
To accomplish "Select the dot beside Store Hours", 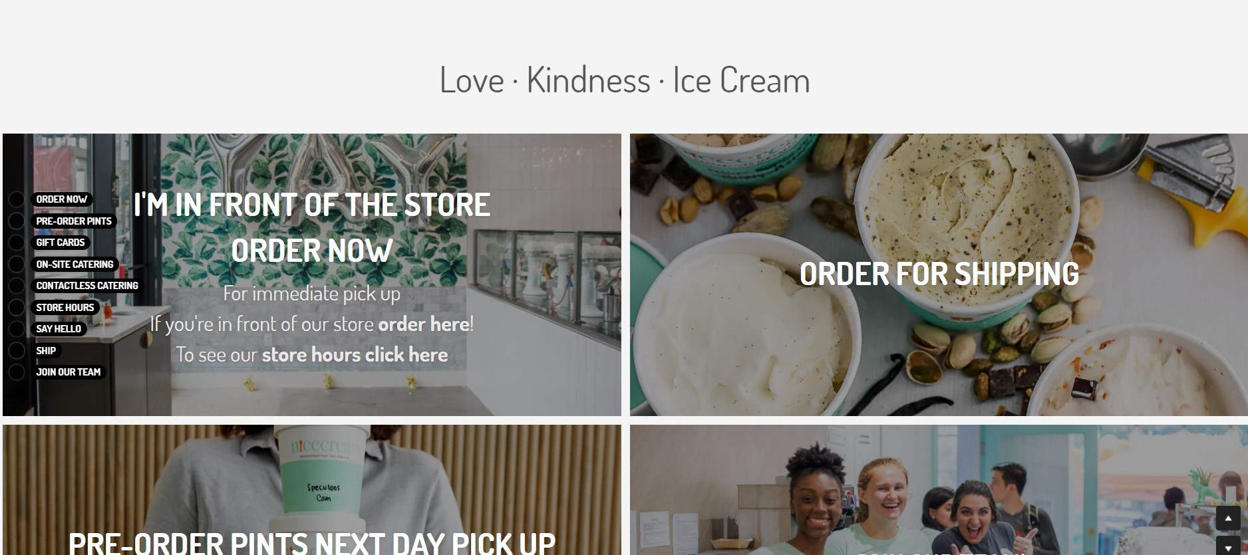I will (17, 308).
